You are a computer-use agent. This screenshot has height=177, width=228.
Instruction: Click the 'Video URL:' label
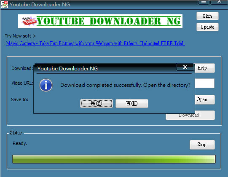pos(22,83)
